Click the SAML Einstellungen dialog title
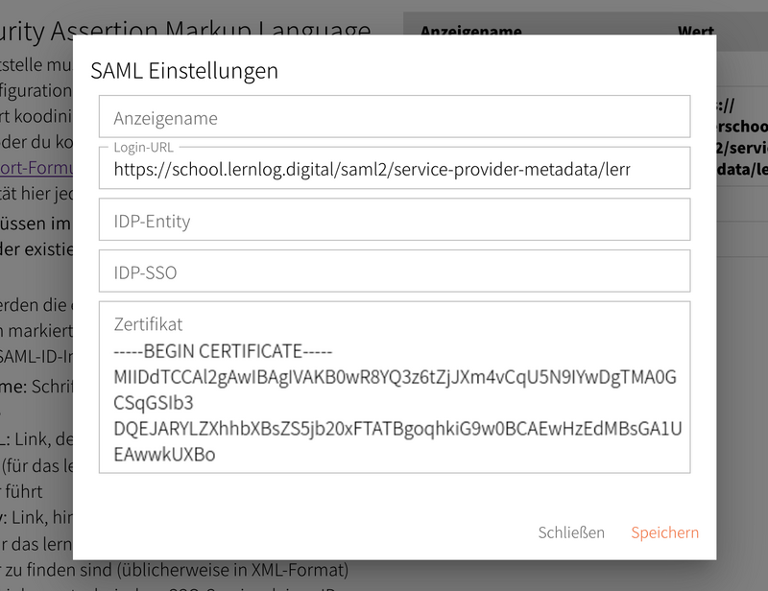Image resolution: width=768 pixels, height=591 pixels. click(x=184, y=70)
